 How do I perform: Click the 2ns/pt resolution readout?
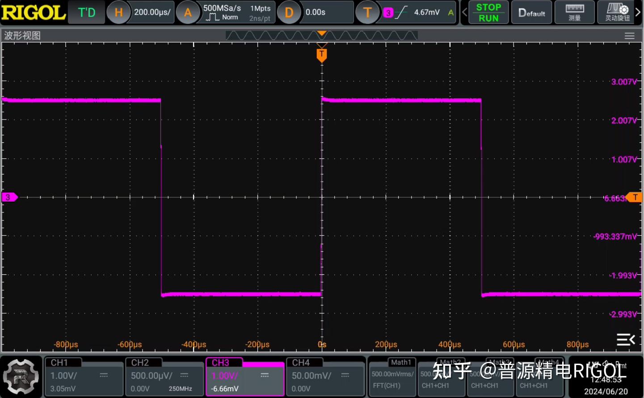pos(260,18)
